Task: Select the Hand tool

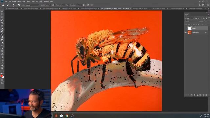Action: (x=2, y=65)
